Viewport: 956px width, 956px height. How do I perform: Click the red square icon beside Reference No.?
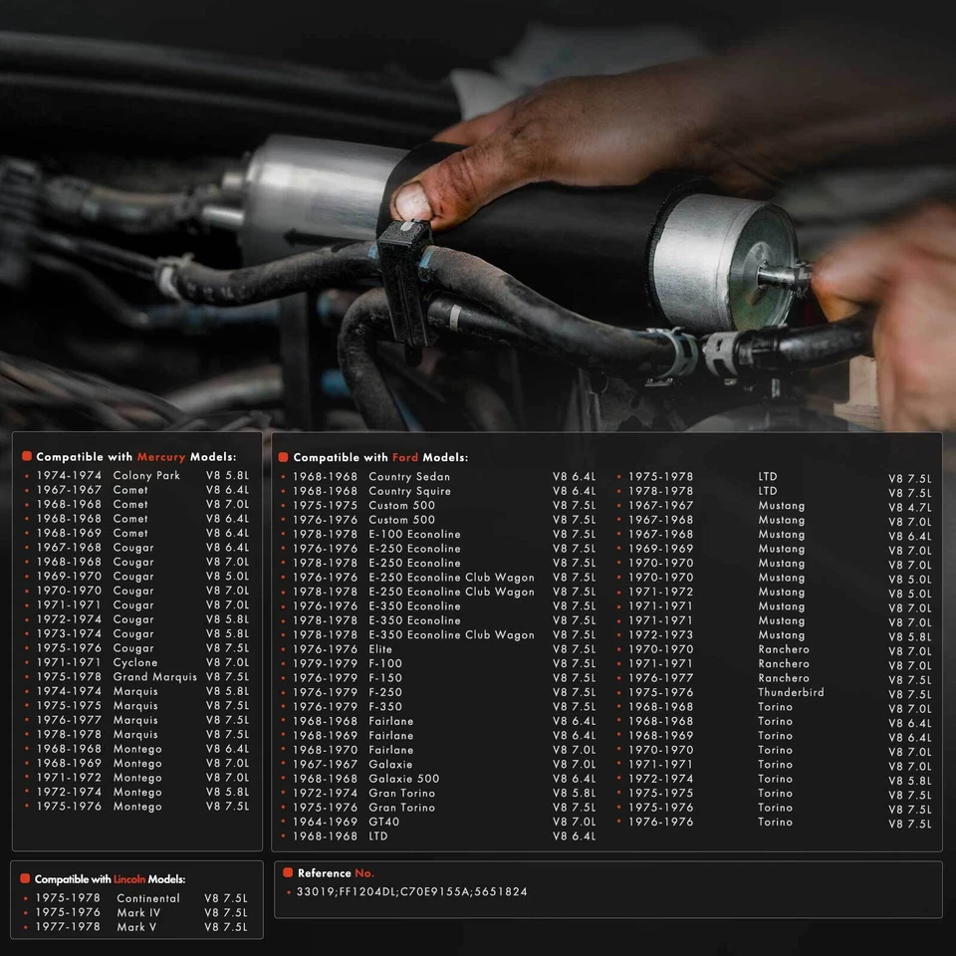point(288,872)
